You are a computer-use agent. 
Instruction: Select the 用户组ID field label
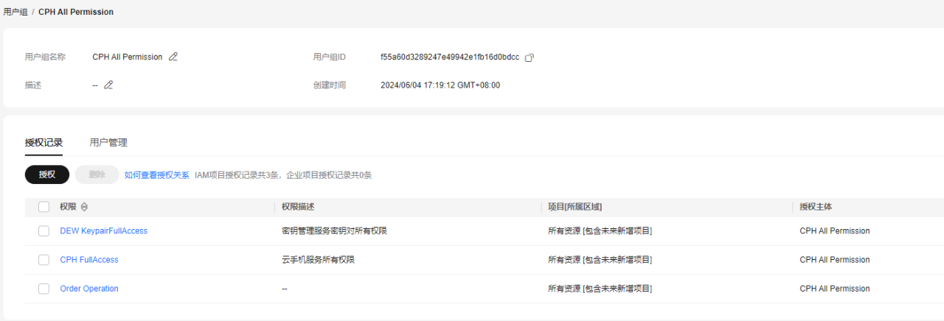330,57
